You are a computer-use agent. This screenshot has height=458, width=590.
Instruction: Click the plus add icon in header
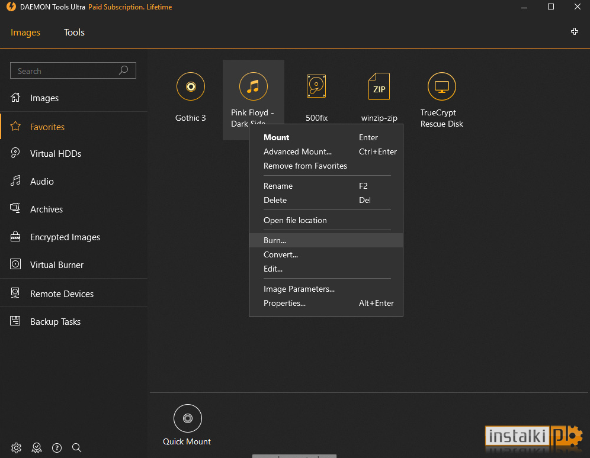click(574, 31)
